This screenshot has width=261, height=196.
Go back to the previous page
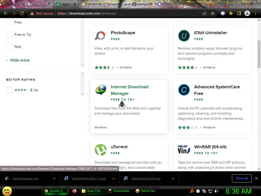[x=6, y=13]
